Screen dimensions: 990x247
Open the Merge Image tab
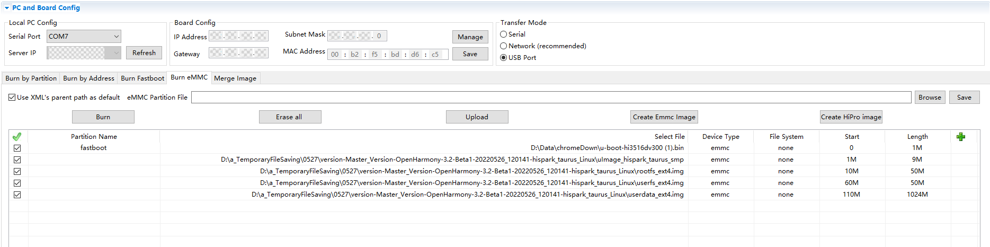[x=235, y=78]
